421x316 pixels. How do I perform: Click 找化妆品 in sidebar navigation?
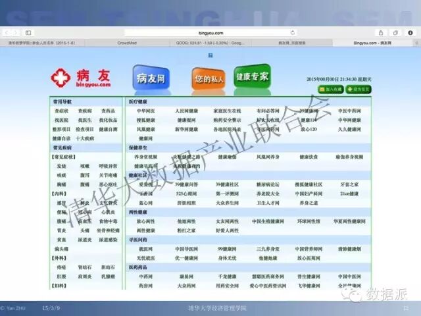point(108,120)
